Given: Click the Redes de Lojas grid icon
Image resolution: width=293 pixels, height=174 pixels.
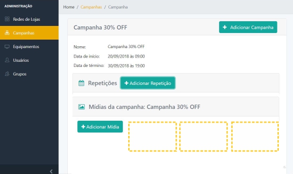Looking at the screenshot, I should click(x=7, y=19).
